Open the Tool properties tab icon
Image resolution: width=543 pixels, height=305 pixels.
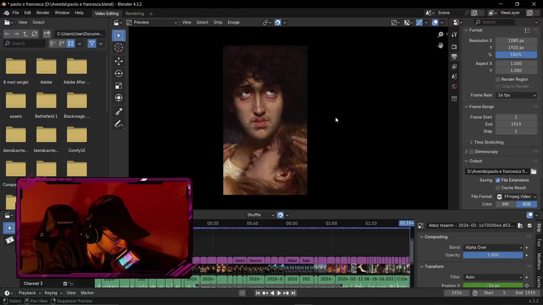point(454,34)
